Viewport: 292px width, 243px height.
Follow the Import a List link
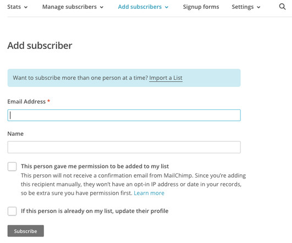(x=166, y=78)
